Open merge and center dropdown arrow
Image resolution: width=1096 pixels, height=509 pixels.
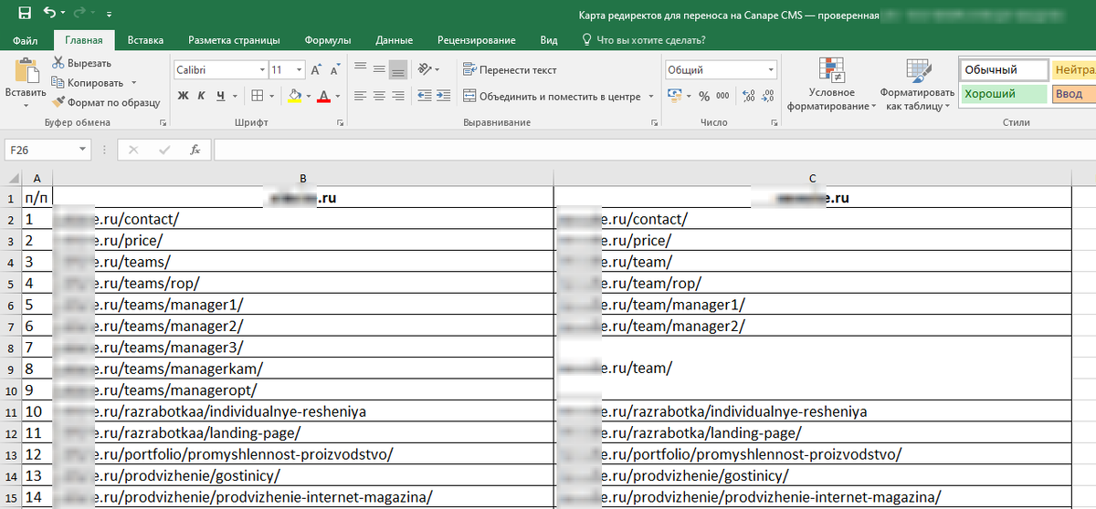point(651,96)
